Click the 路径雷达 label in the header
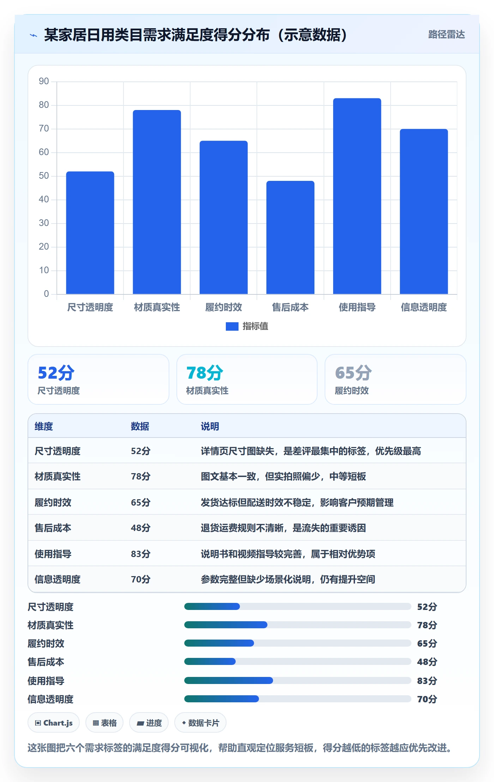Image resolution: width=494 pixels, height=782 pixels. point(446,35)
